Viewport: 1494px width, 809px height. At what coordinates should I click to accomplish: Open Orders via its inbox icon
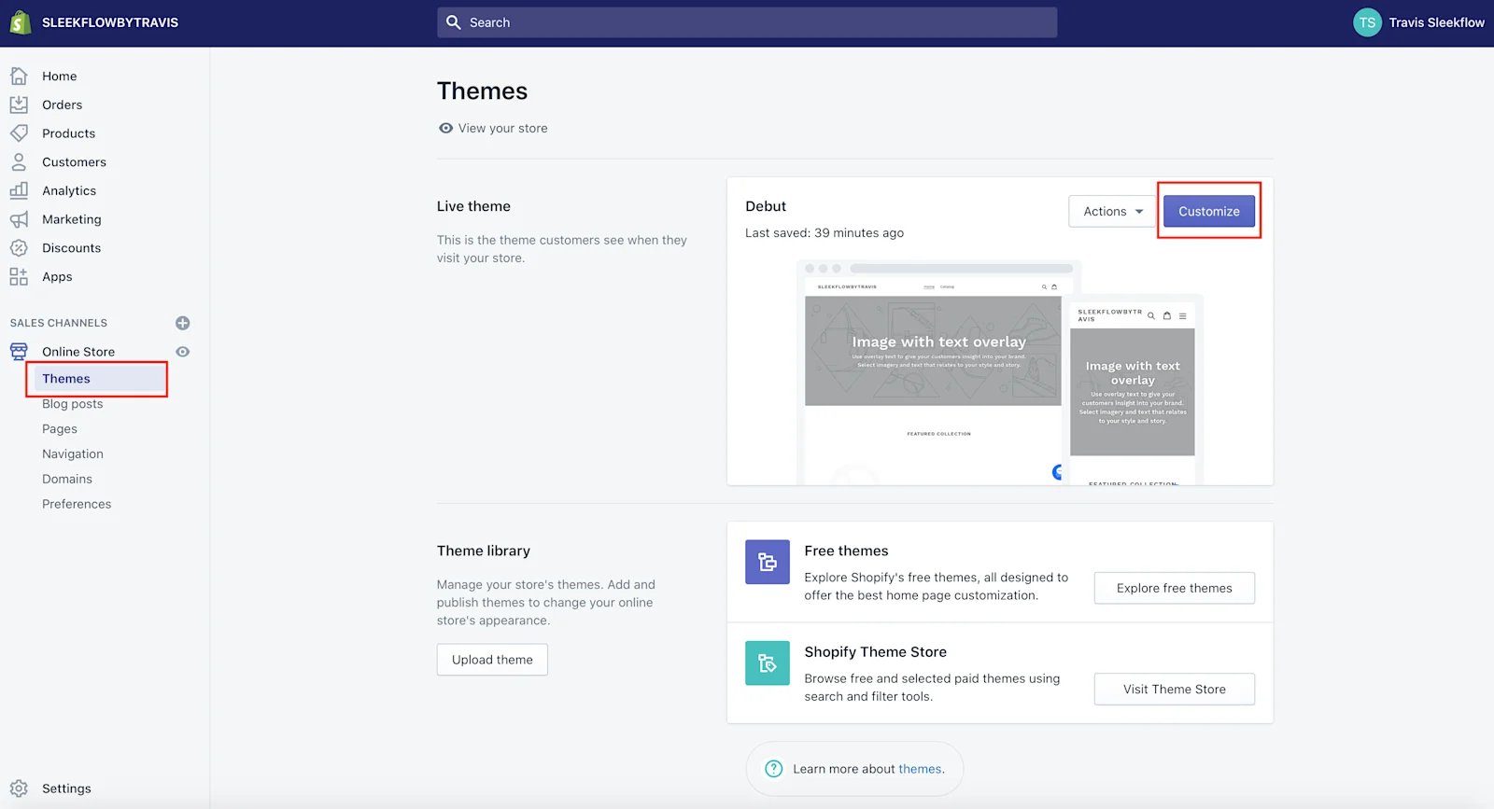pos(19,105)
